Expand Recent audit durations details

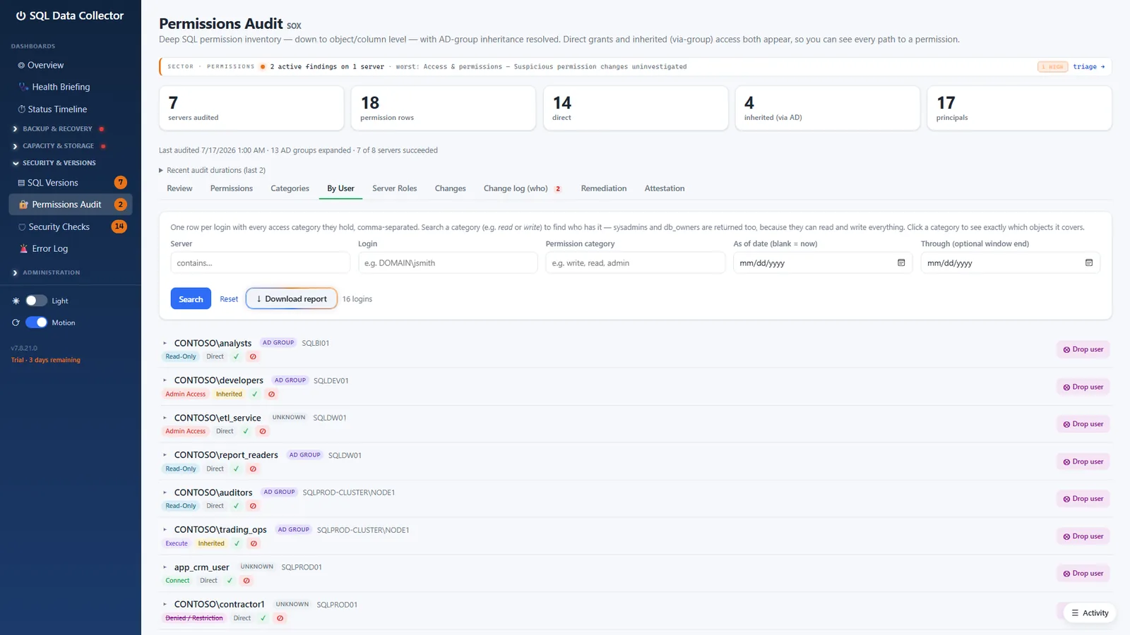212,170
